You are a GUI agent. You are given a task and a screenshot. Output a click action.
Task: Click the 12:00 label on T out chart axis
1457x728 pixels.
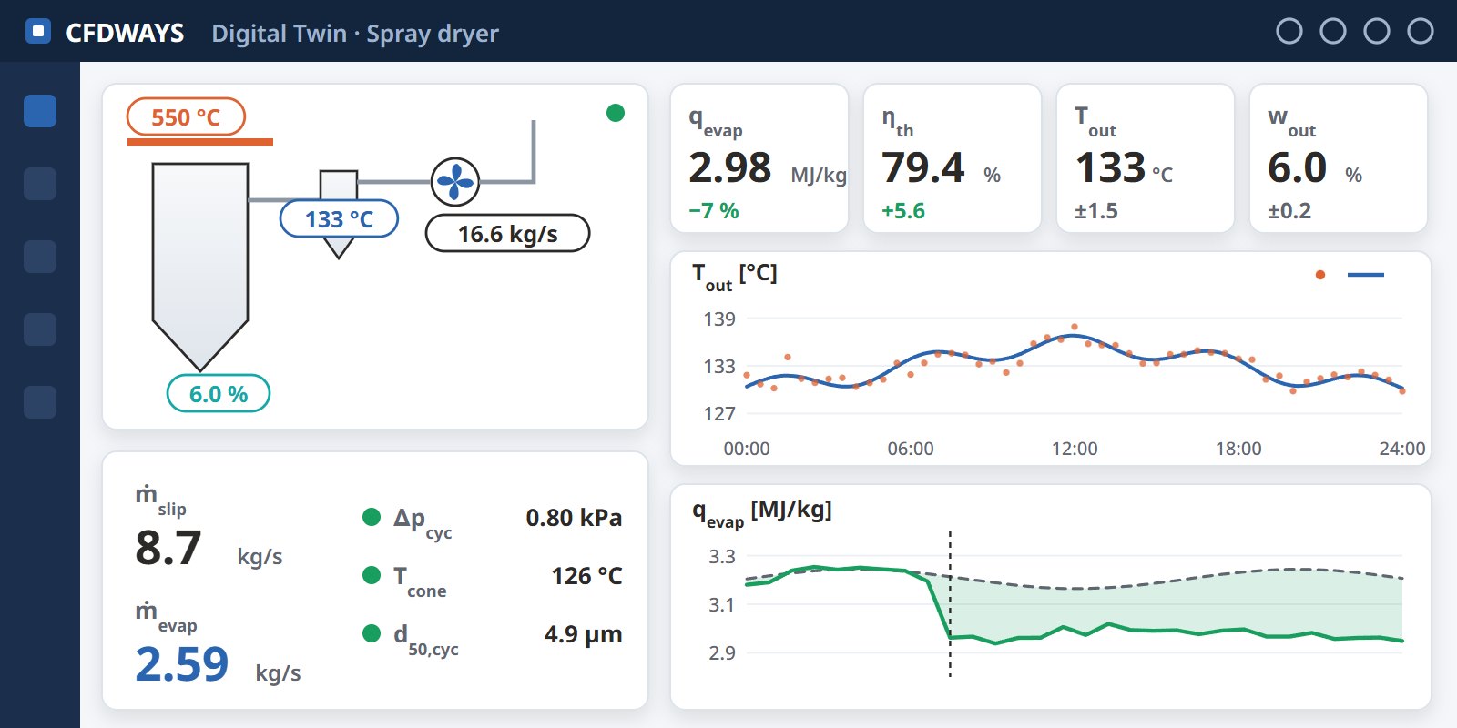(x=1075, y=449)
